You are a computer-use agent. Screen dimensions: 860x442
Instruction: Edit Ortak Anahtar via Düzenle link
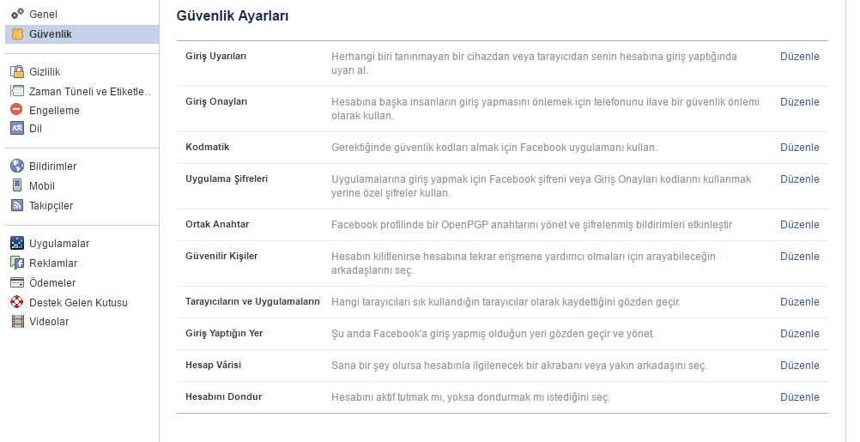click(800, 225)
